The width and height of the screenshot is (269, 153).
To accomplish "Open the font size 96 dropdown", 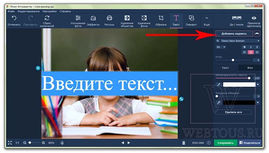I will coord(221,47).
